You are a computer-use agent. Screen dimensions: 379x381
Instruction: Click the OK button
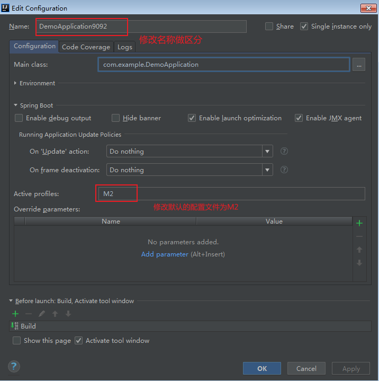(x=262, y=368)
